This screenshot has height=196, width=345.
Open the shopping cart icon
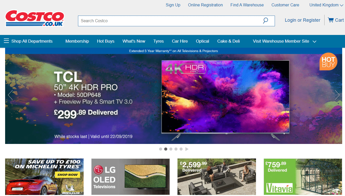pyautogui.click(x=331, y=20)
